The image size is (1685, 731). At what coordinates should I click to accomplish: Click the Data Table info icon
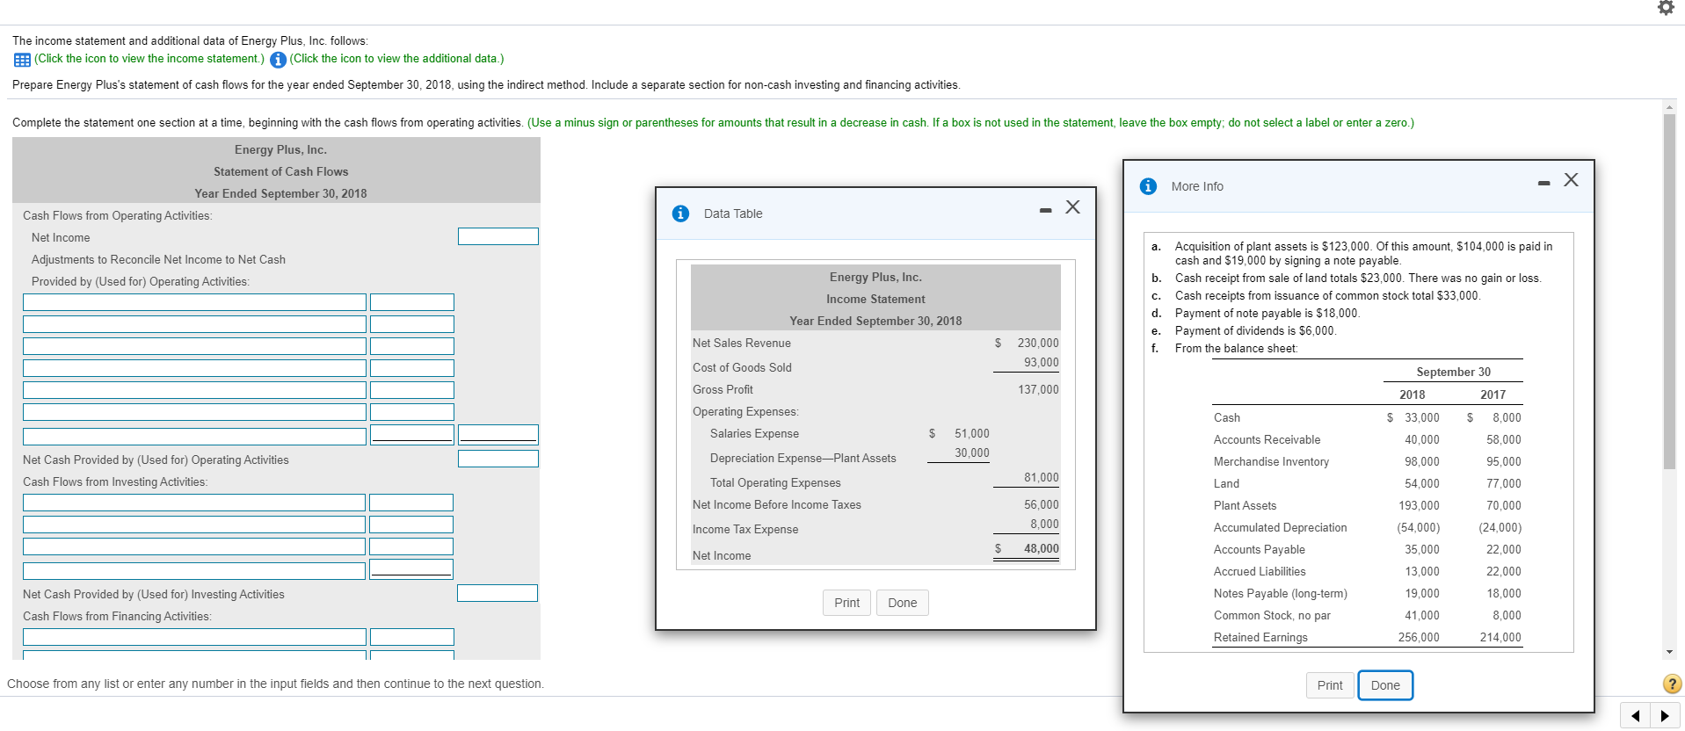680,214
